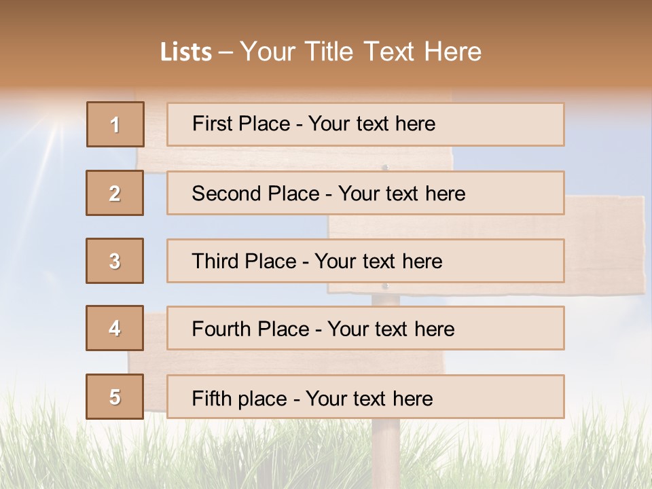Screen dimensions: 652x489
Task: Click the number 2 box
Action: tap(115, 193)
